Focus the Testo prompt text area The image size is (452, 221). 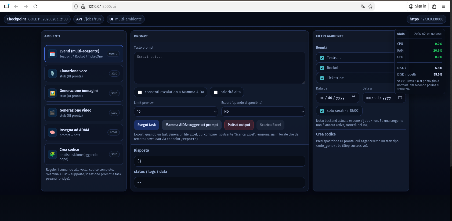click(x=219, y=68)
